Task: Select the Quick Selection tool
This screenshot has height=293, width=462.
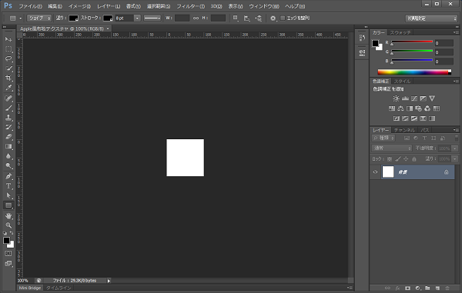Action: [8, 68]
